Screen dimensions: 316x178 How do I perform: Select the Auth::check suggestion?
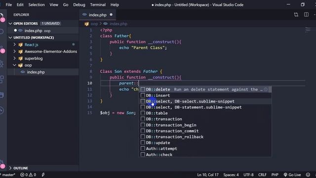205,154
